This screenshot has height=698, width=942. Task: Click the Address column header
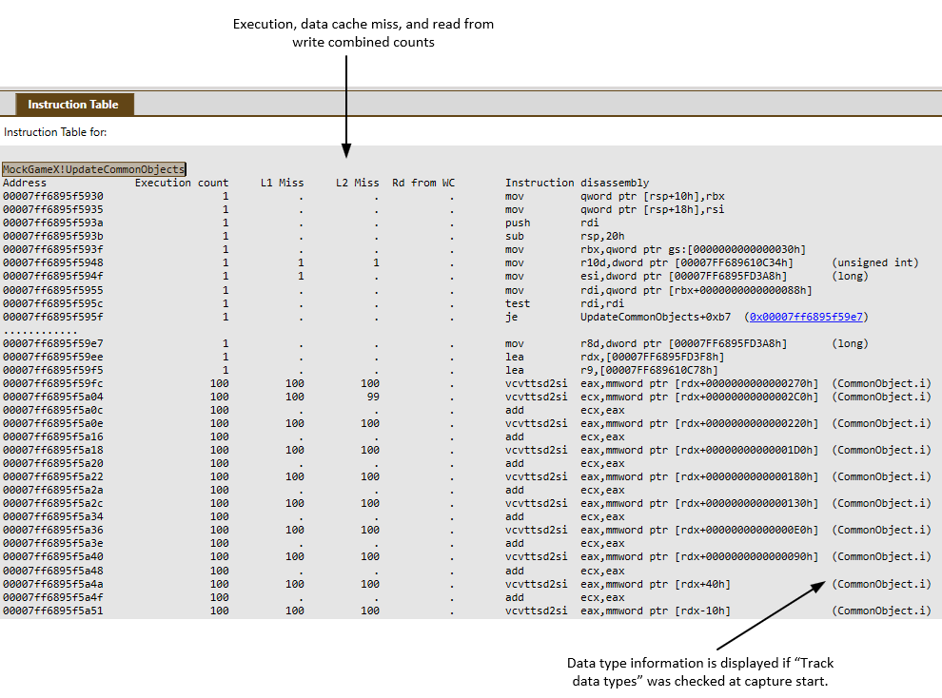[25, 183]
